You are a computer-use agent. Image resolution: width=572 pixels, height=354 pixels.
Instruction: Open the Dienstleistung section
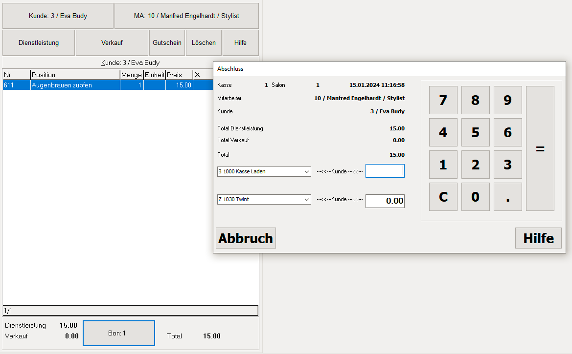(x=39, y=42)
